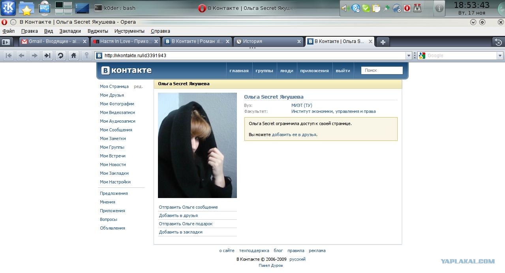This screenshot has width=505, height=273.
Task: Click the rewind navigation button
Action: pyautogui.click(x=9, y=56)
